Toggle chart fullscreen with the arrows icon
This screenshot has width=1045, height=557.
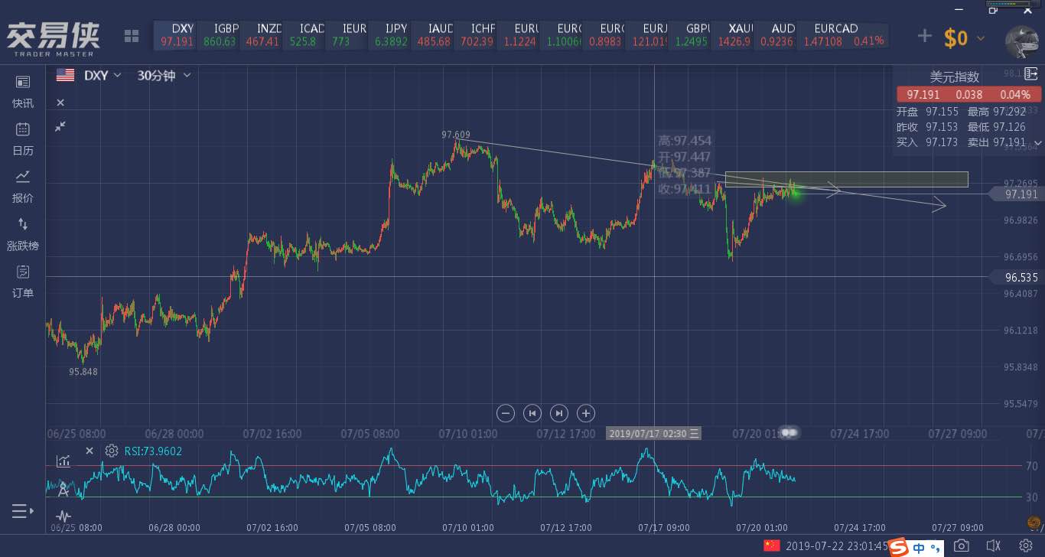click(x=60, y=125)
